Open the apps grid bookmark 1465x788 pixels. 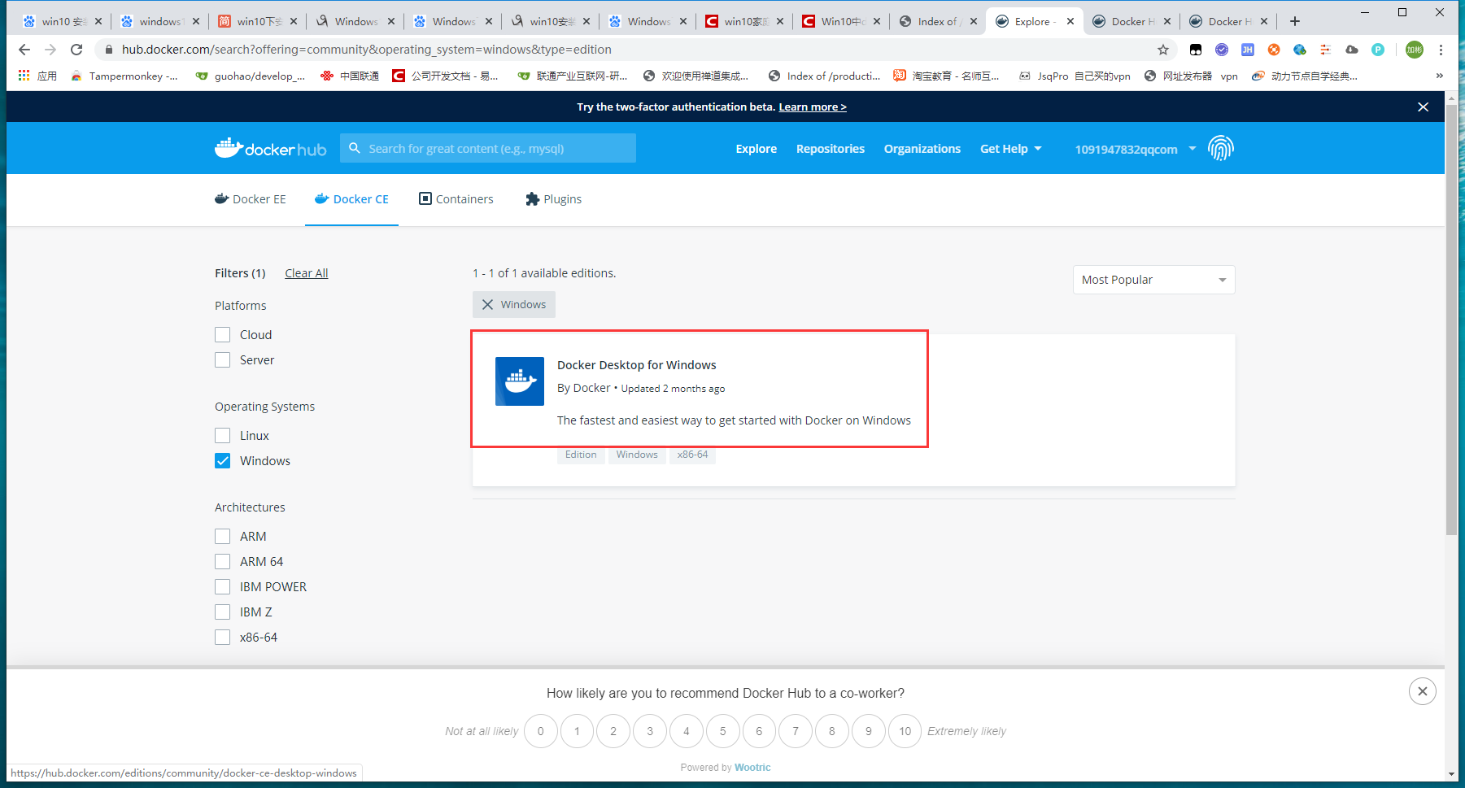click(x=37, y=76)
